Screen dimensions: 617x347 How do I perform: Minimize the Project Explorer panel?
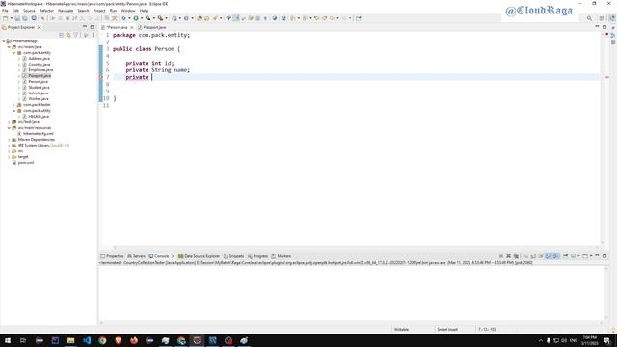(85, 27)
